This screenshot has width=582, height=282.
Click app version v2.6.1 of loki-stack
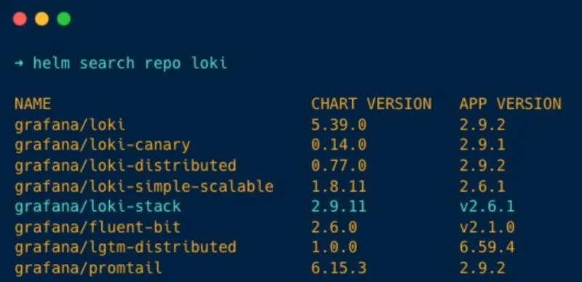click(487, 206)
